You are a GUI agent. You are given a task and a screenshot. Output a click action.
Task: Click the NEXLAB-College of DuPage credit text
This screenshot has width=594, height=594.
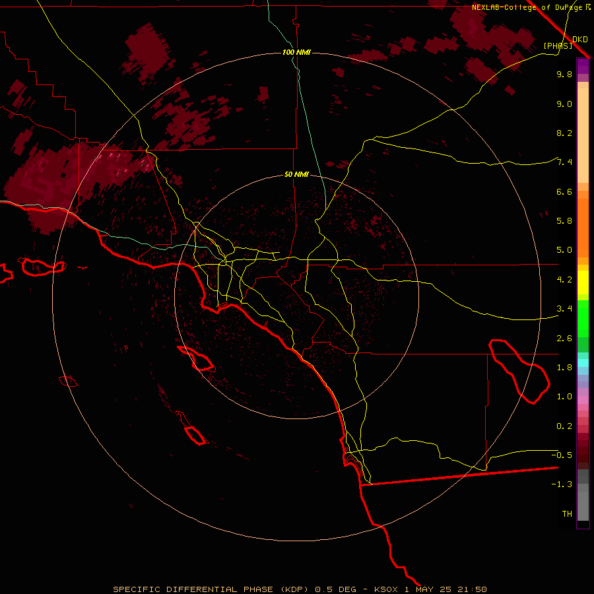[528, 7]
